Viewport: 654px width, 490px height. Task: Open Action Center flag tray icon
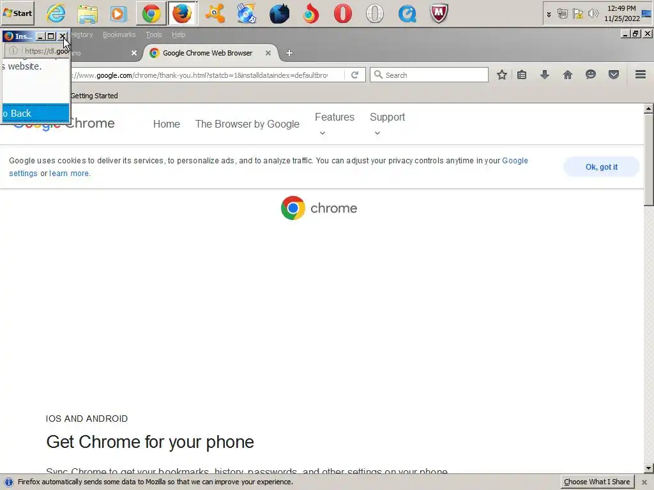(577, 14)
